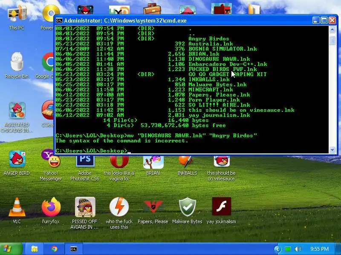
Task: Click 'Malware Bytes.lnk' listing entry
Action: (217, 85)
